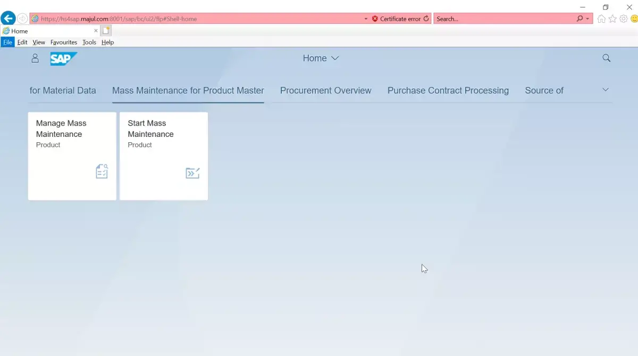Expand the tab overflow chevron

point(605,89)
